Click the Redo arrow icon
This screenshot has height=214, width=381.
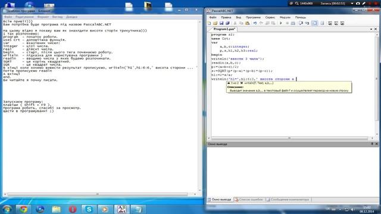point(261,23)
